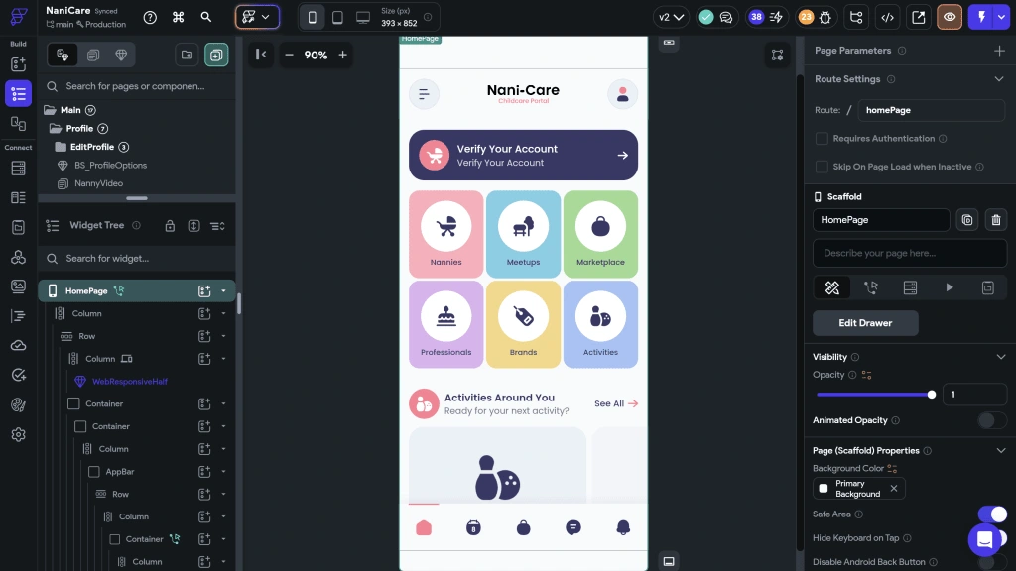Collapse Page (Scaffold) Properties section
Viewport: 1016px width, 571px height.
click(x=1000, y=451)
